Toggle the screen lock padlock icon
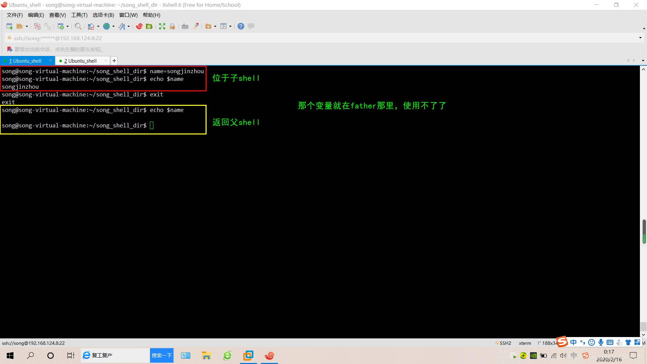The height and width of the screenshot is (364, 647). (x=172, y=26)
